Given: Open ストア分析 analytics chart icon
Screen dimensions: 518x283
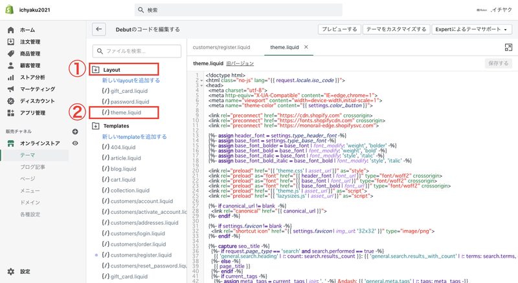Looking at the screenshot, I should [x=10, y=77].
